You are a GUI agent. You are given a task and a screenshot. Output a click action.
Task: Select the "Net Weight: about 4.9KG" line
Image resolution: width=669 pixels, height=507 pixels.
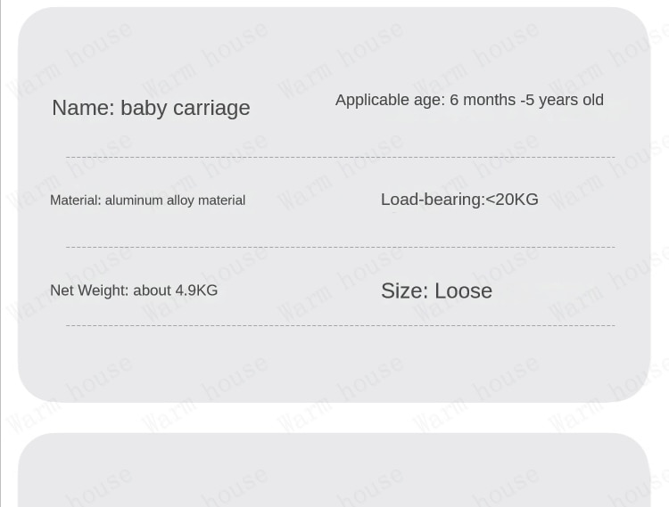(134, 290)
